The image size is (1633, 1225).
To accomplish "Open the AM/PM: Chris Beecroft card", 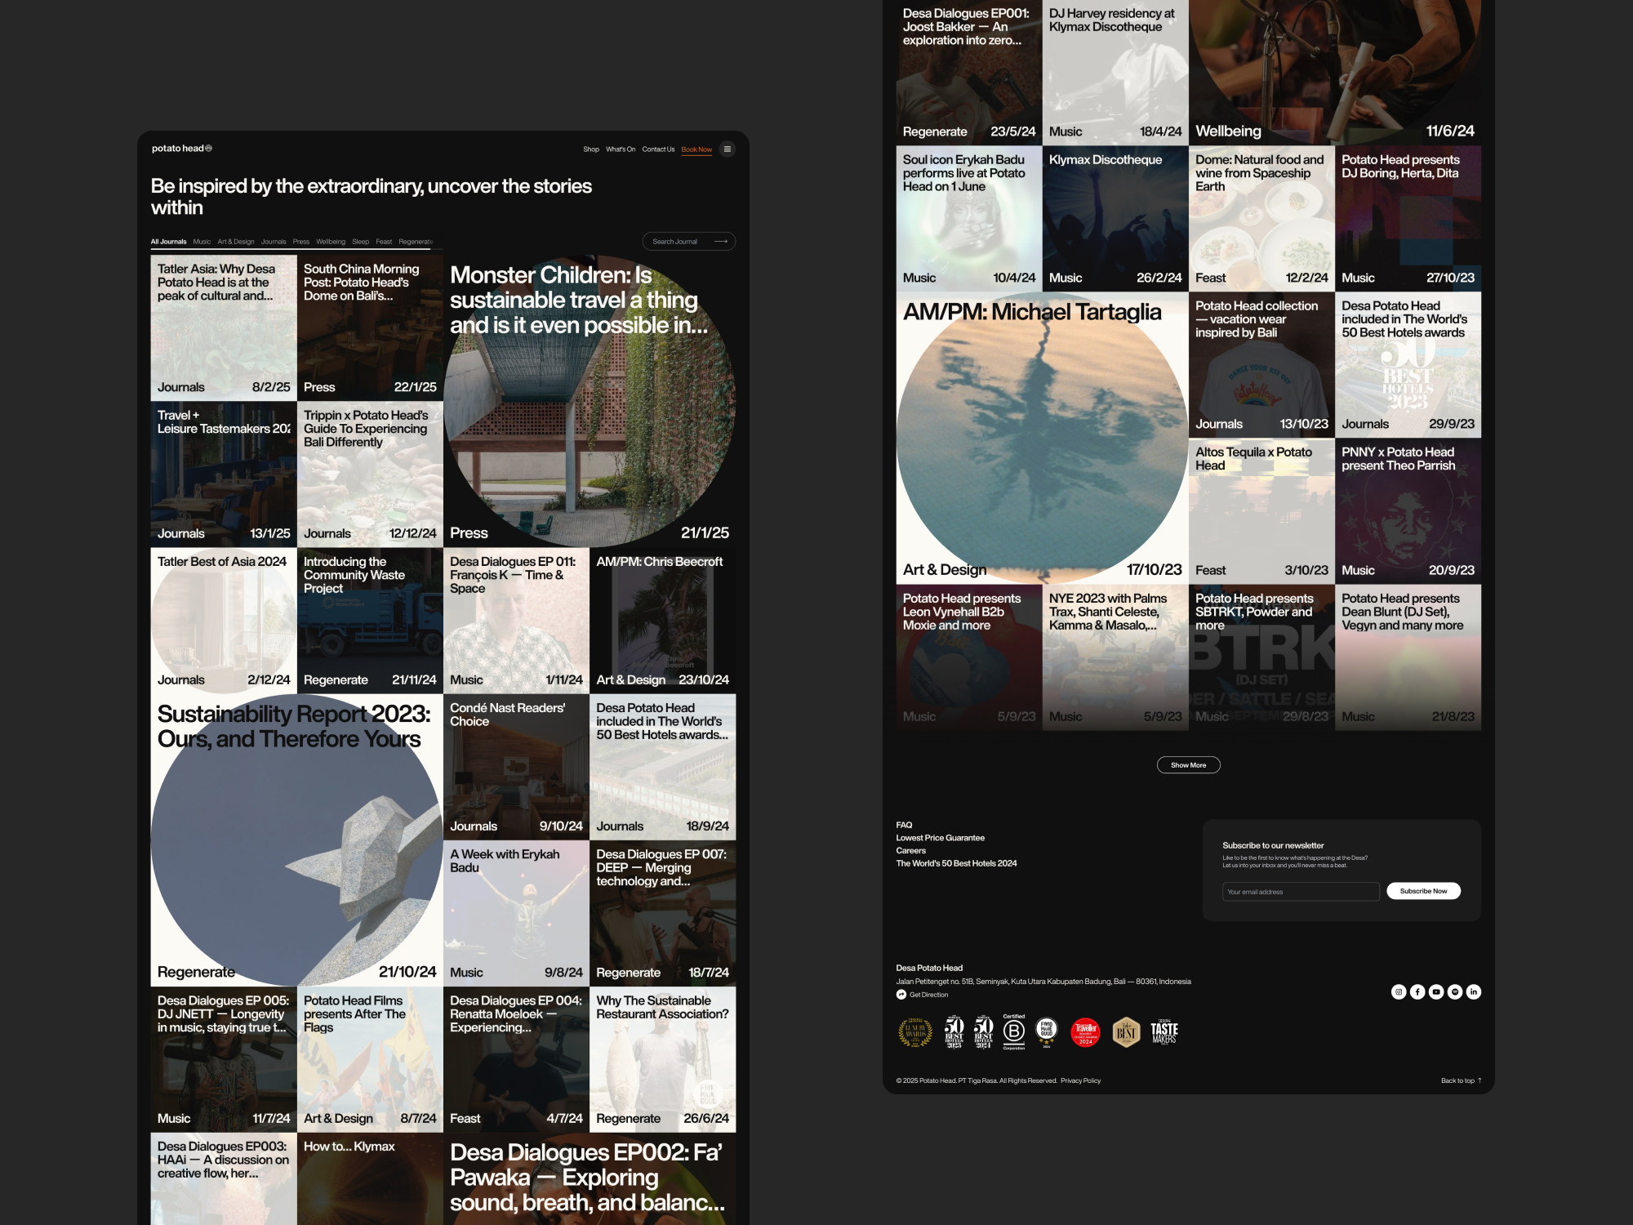I will (x=662, y=621).
